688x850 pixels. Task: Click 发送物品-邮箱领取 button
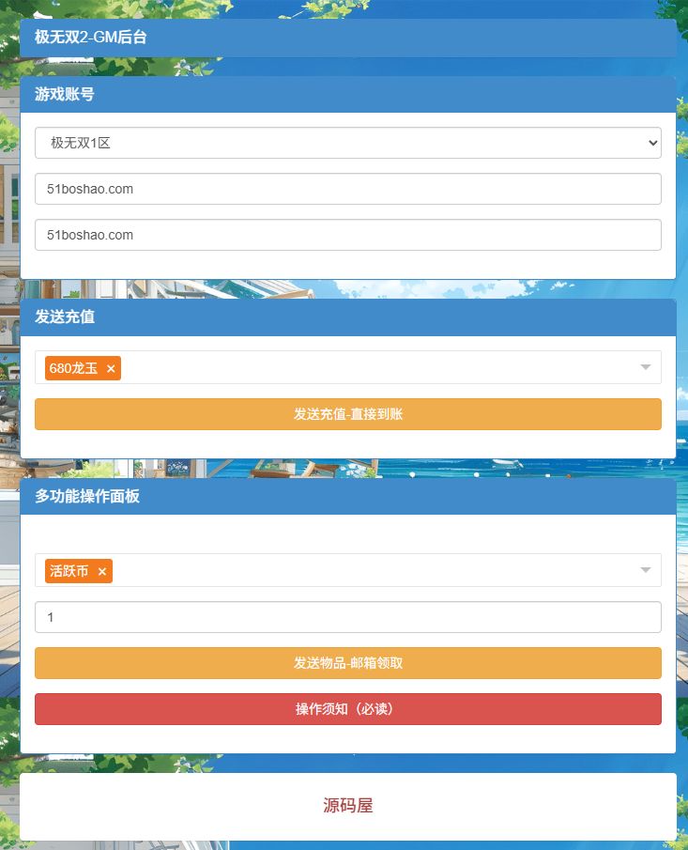coord(348,663)
